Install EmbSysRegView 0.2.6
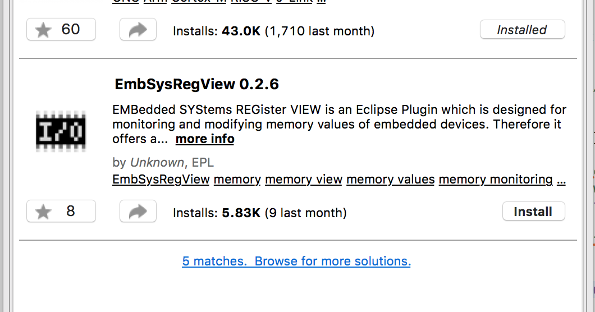This screenshot has height=312, width=595. click(x=533, y=212)
